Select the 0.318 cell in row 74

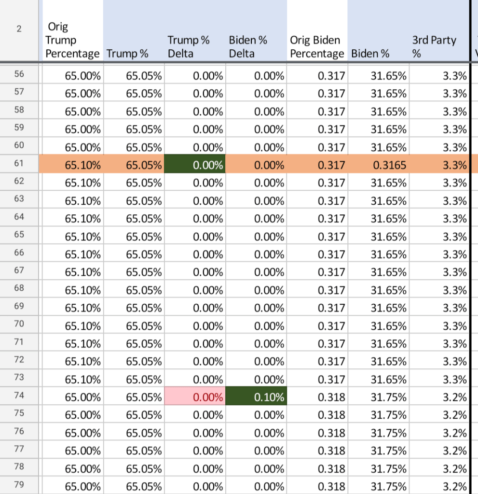317,397
